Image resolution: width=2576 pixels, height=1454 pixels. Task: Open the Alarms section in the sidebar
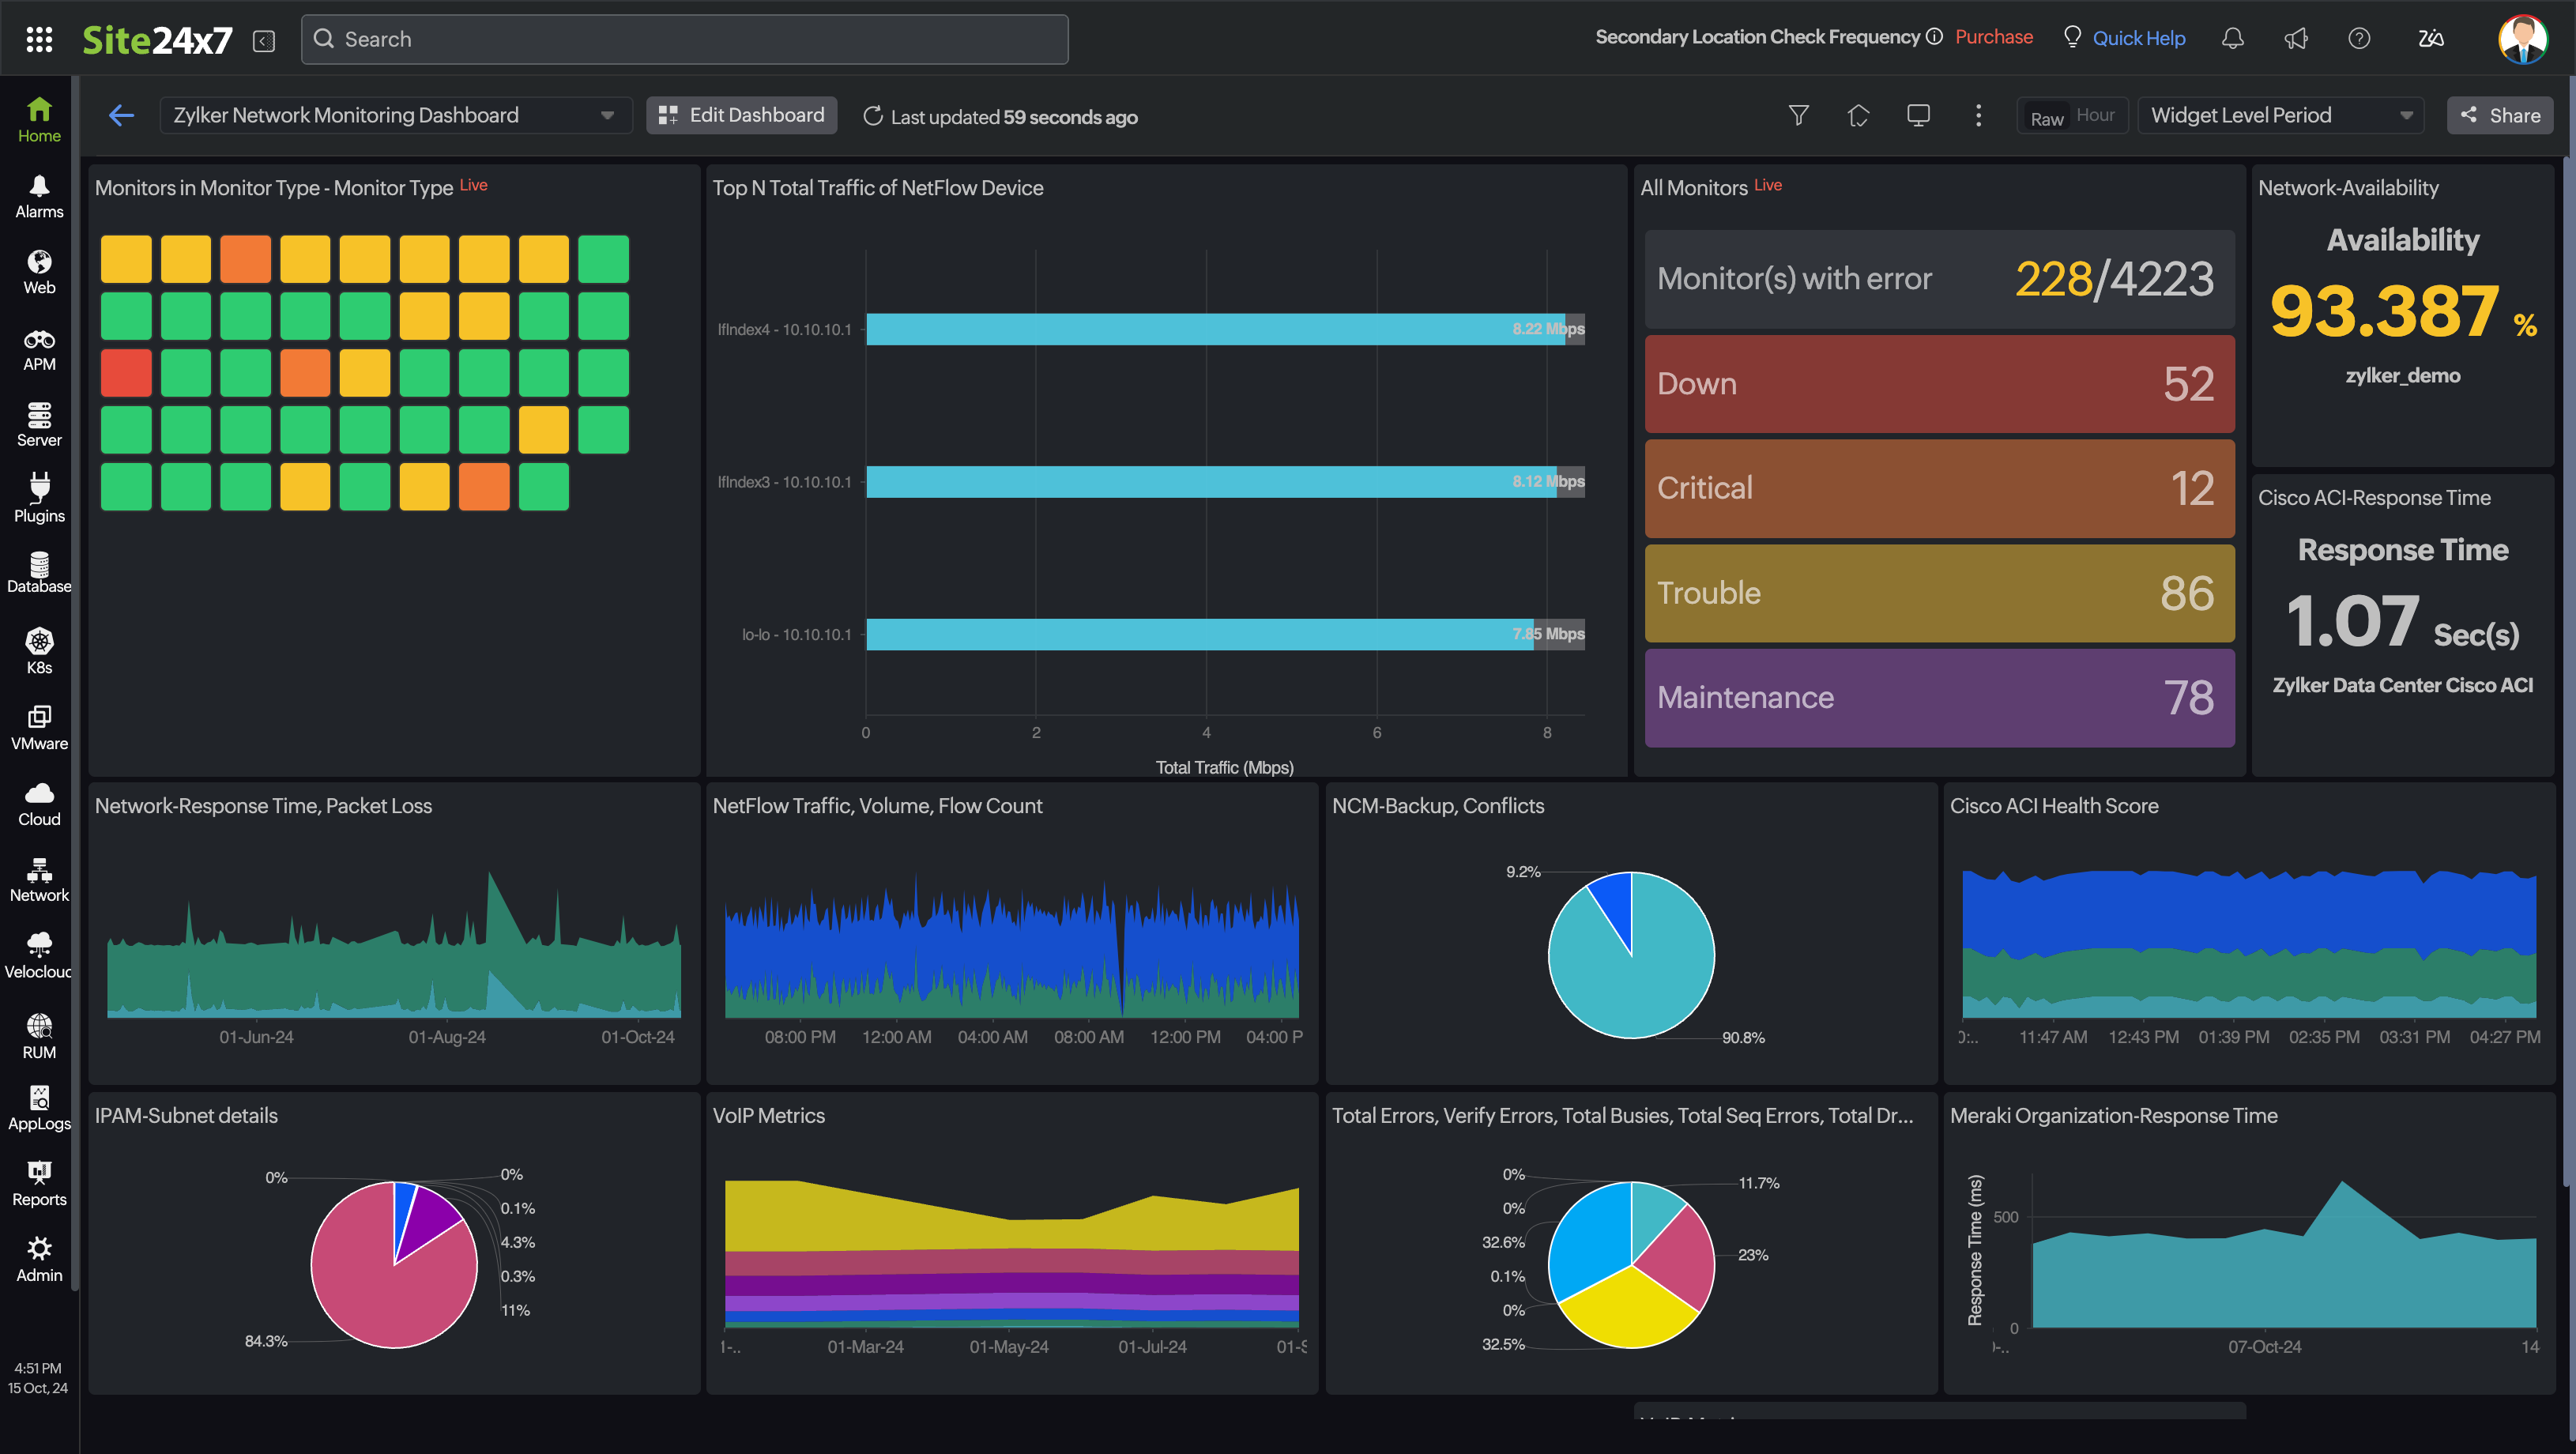(39, 194)
